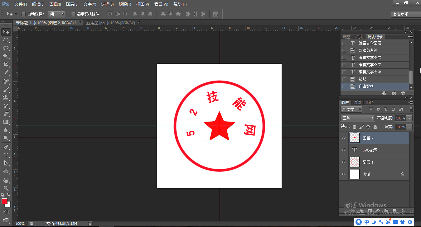The width and height of the screenshot is (421, 227).
Task: Select the Brush tool
Action: coord(6,90)
